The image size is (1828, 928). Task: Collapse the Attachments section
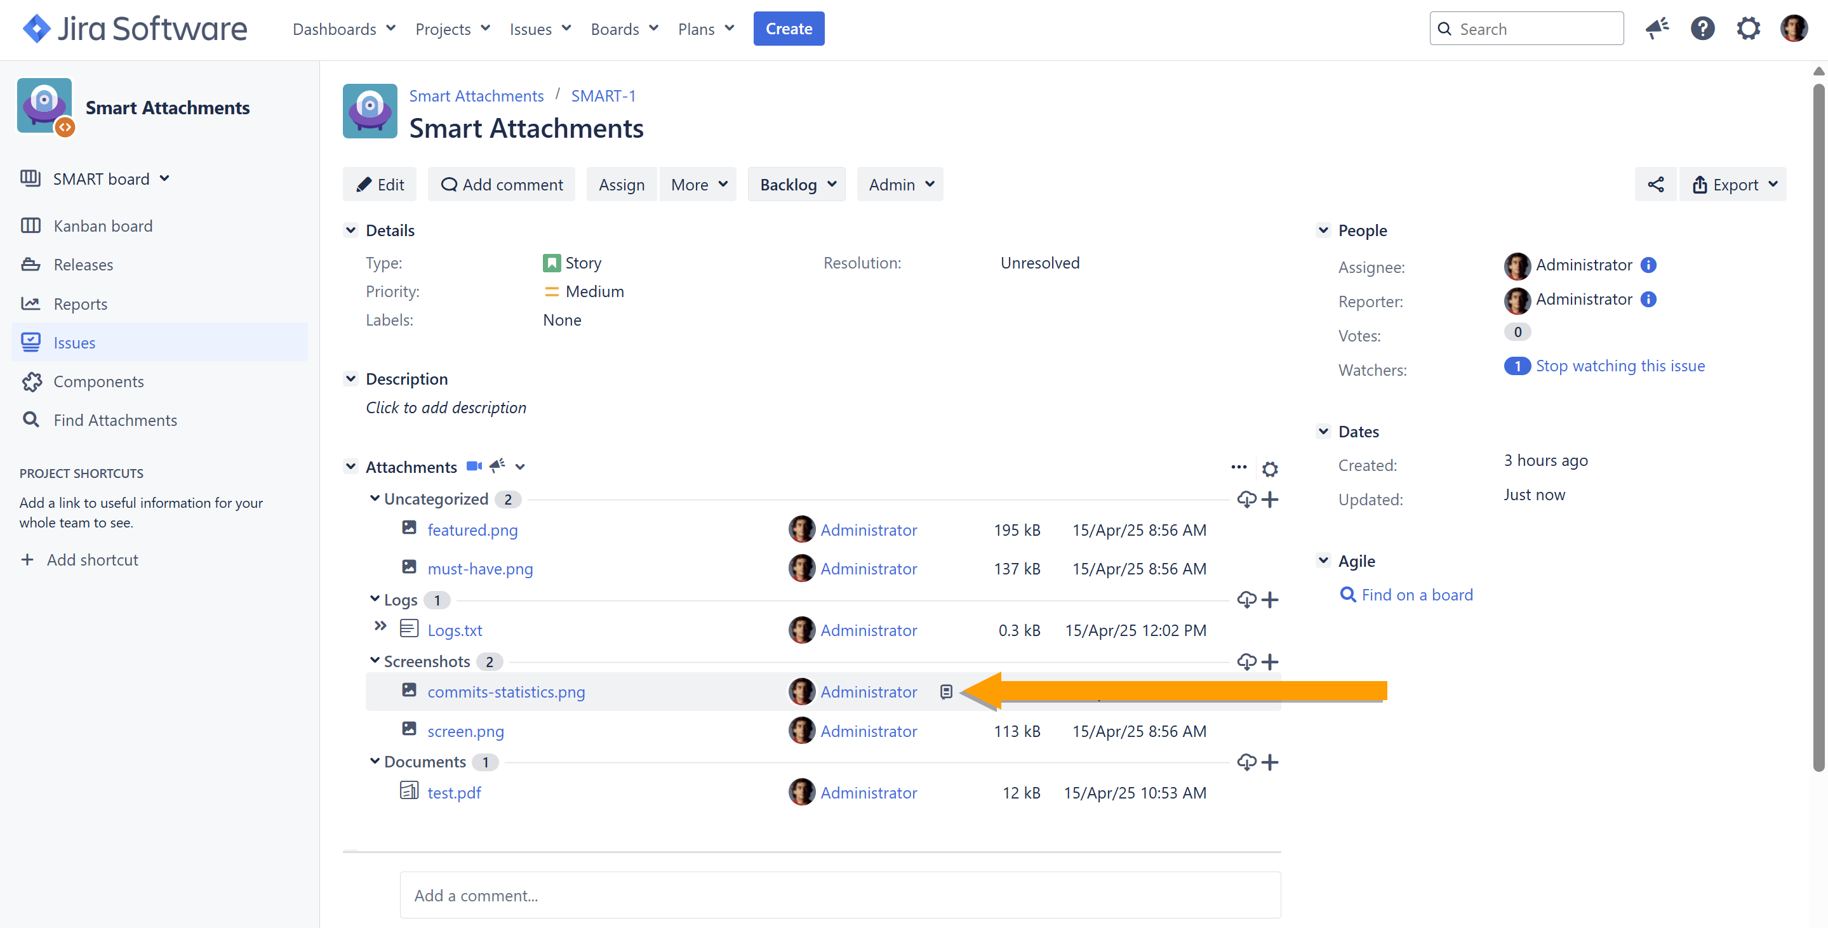point(350,466)
